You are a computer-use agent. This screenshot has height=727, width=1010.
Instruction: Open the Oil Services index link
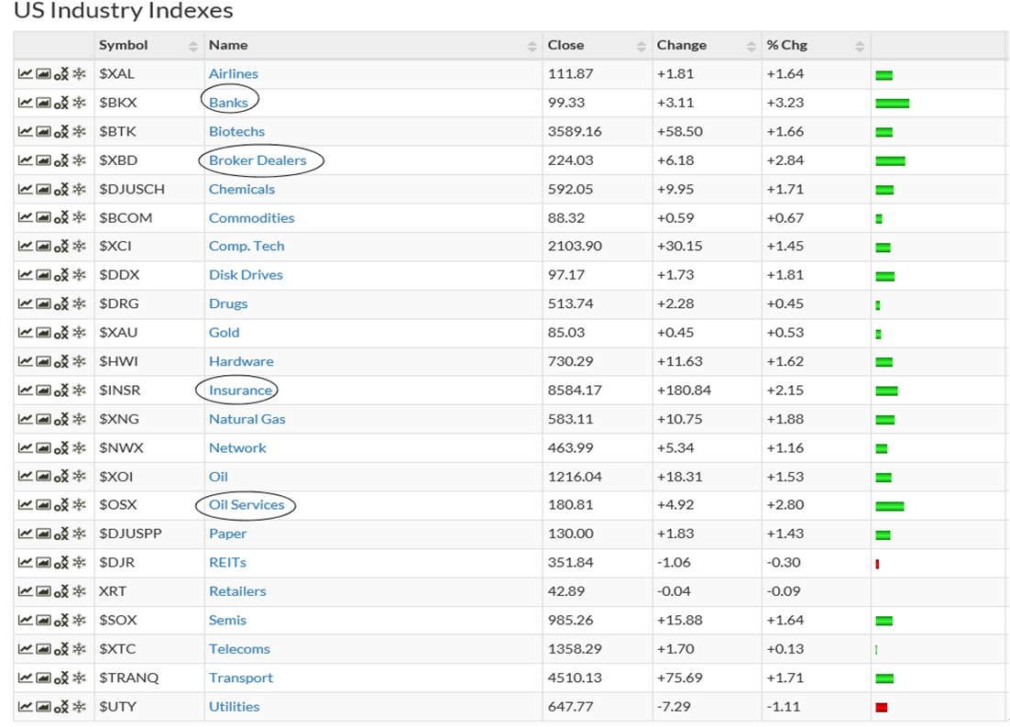pos(247,505)
